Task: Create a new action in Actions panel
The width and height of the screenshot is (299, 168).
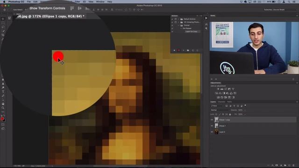Action: [193, 50]
